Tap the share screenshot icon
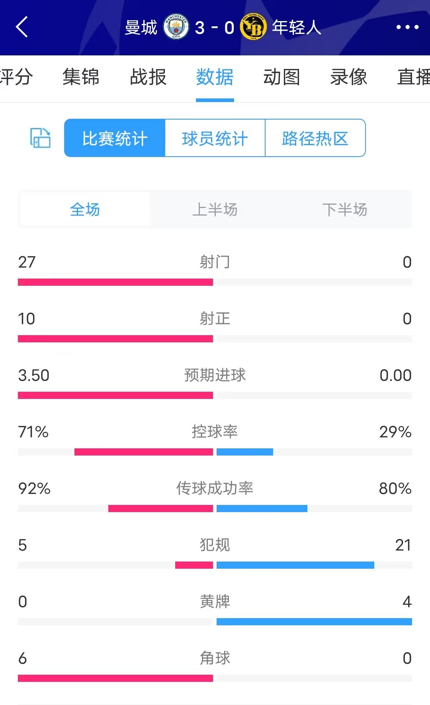430x705 pixels. 40,138
